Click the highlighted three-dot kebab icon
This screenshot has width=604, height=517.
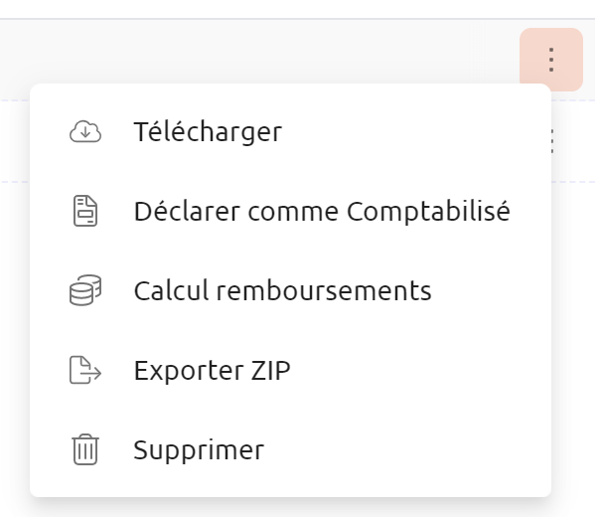tap(551, 60)
